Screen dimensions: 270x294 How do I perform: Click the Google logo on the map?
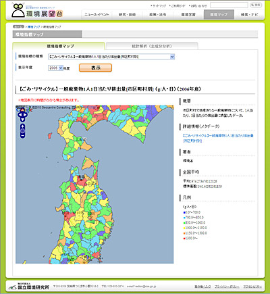coord(24,109)
